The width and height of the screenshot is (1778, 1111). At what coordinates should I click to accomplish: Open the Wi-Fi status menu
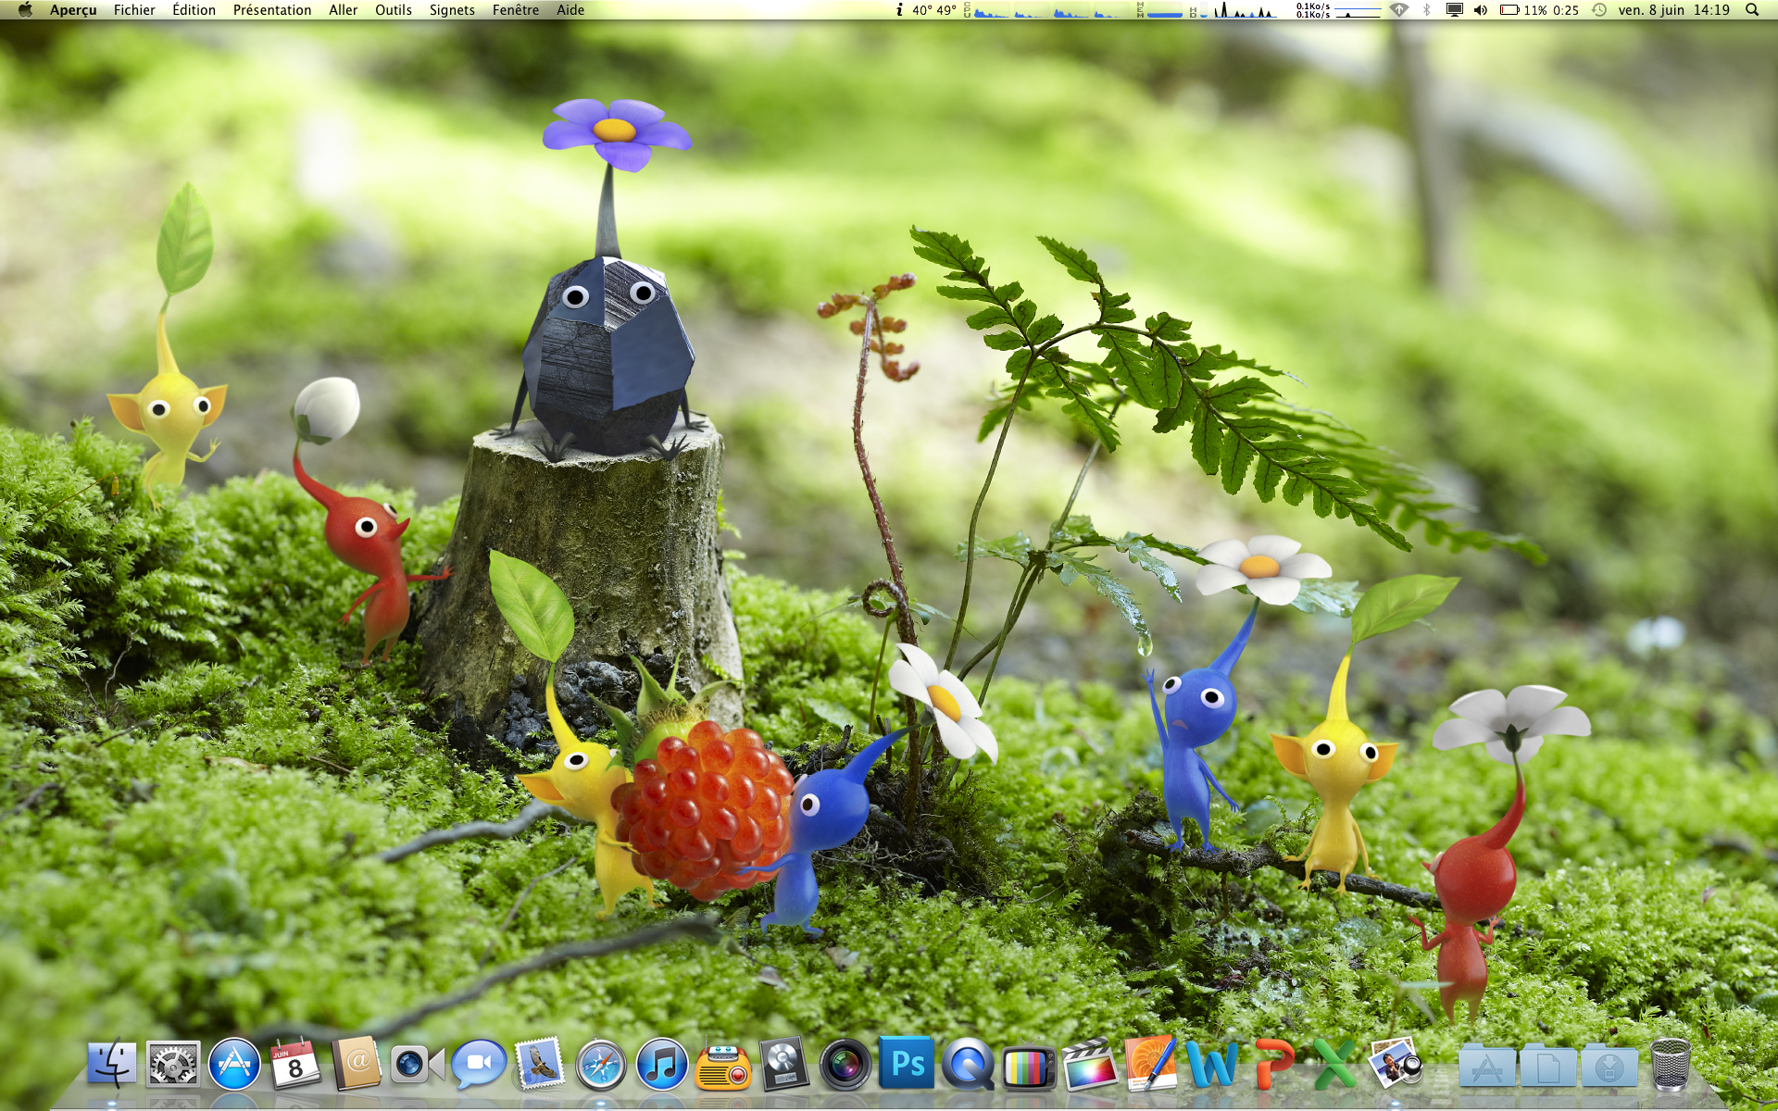pos(1399,10)
